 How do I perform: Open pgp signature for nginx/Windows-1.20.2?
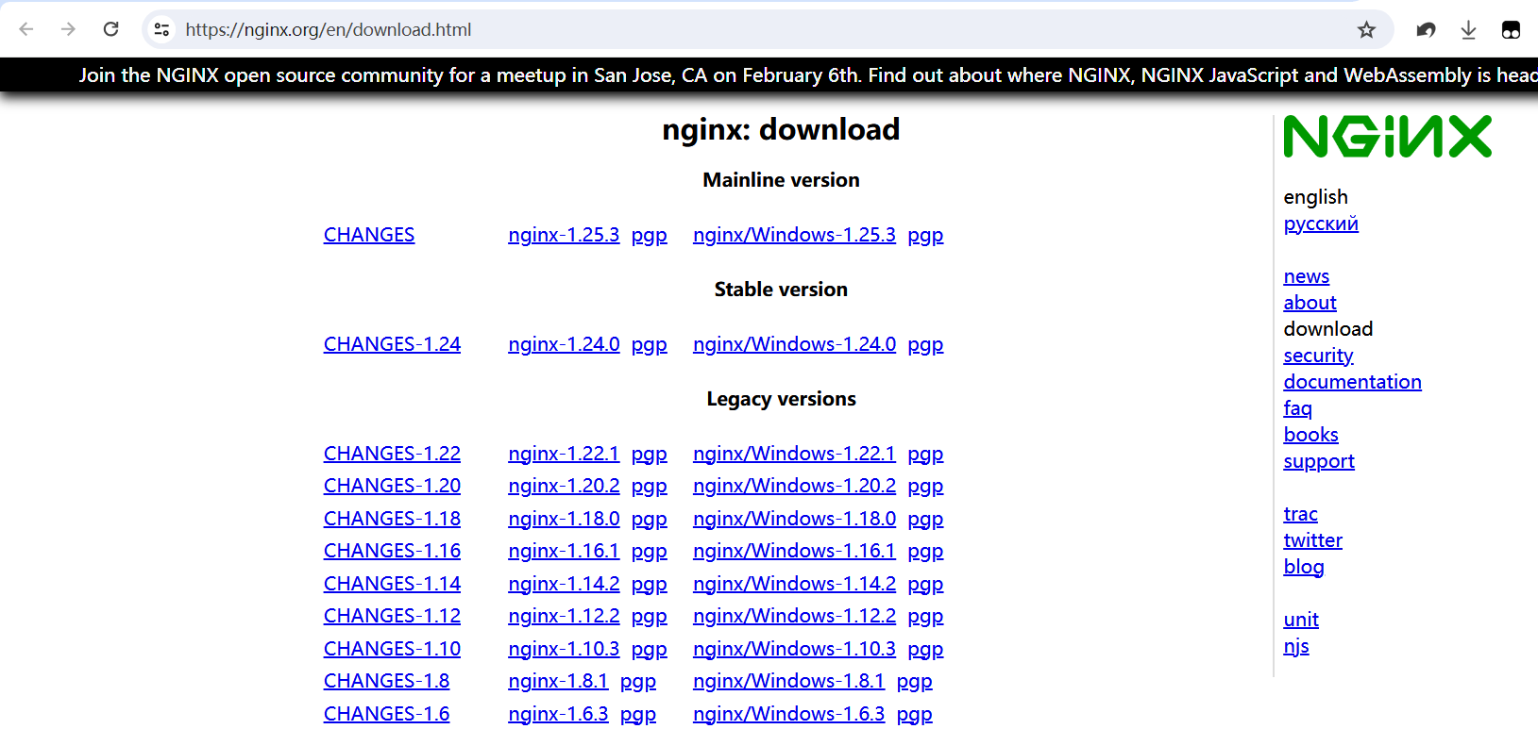[x=925, y=487]
